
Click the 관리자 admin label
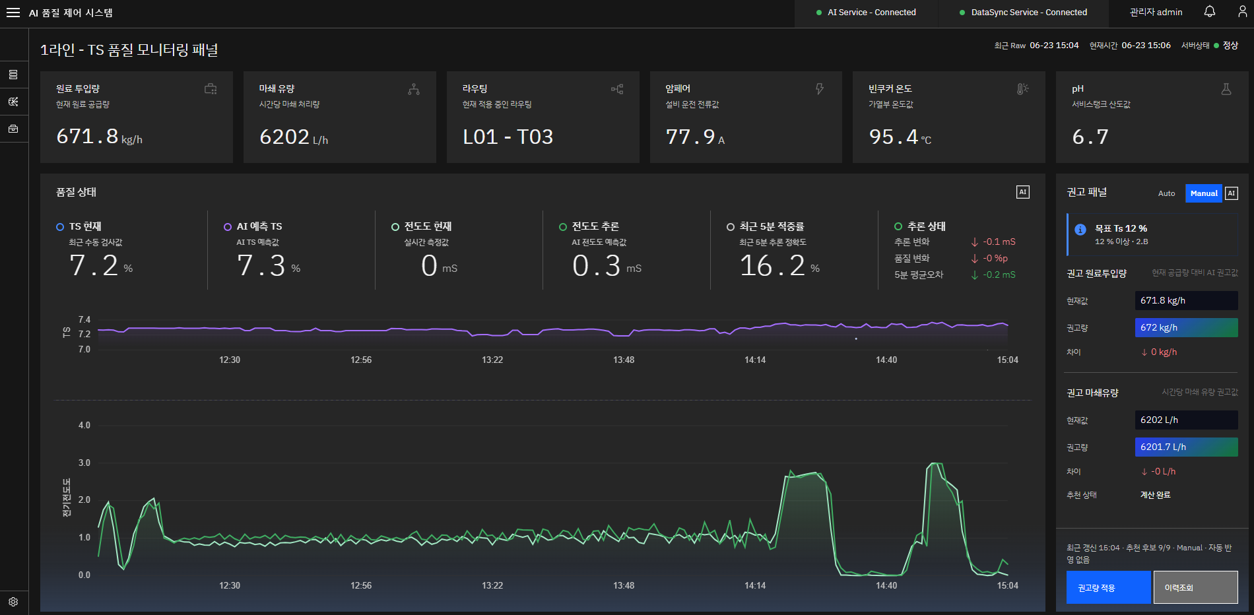(1156, 13)
